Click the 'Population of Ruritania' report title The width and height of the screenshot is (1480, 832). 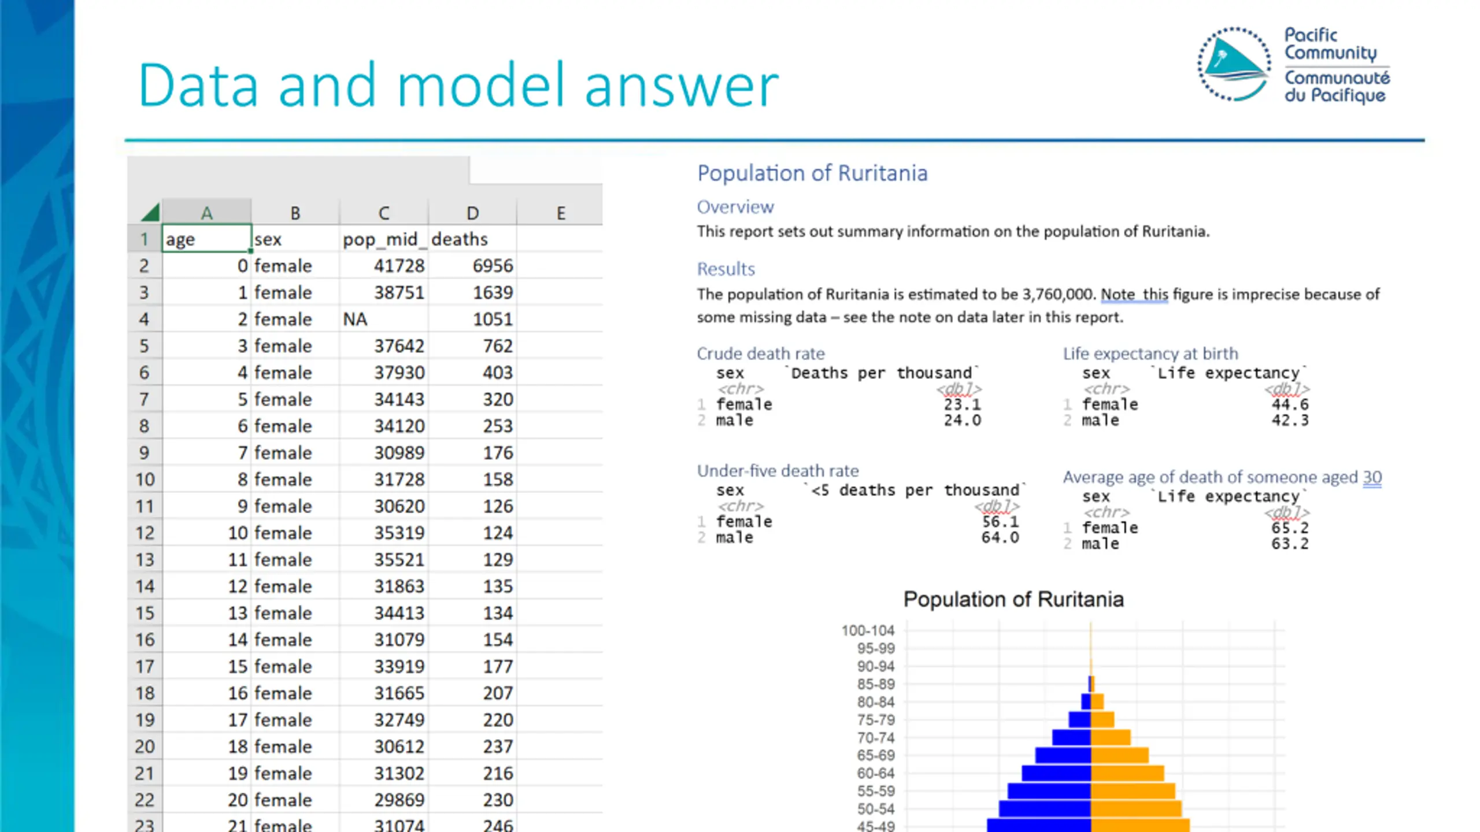coord(812,173)
